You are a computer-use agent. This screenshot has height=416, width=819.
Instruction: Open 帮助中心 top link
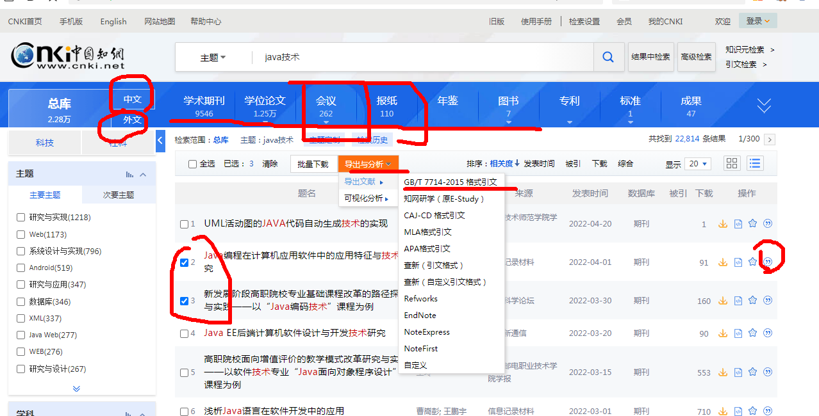pyautogui.click(x=206, y=21)
